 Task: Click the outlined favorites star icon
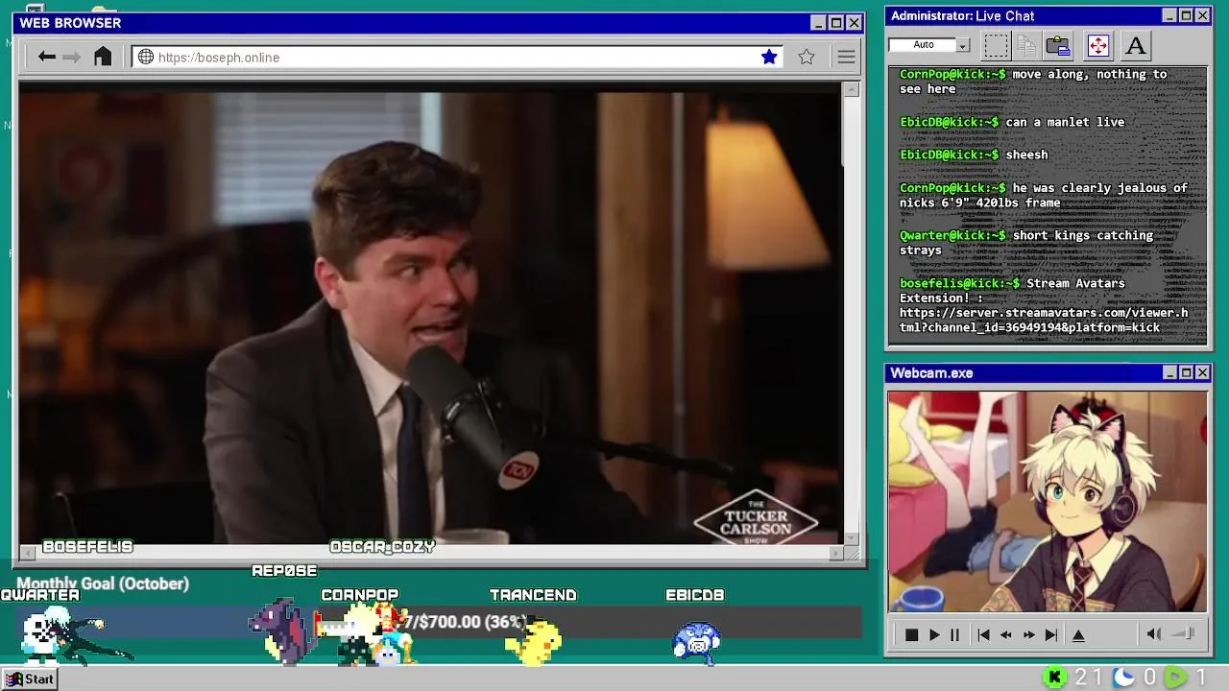(x=807, y=57)
